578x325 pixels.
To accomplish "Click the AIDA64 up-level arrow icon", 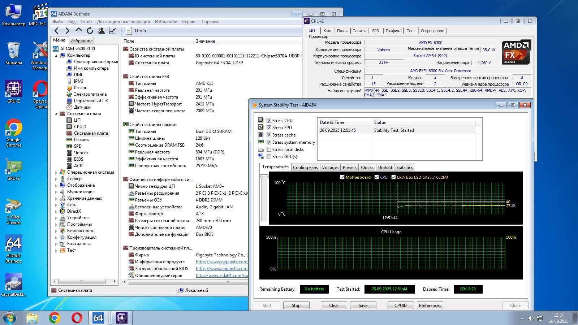I will (78, 31).
